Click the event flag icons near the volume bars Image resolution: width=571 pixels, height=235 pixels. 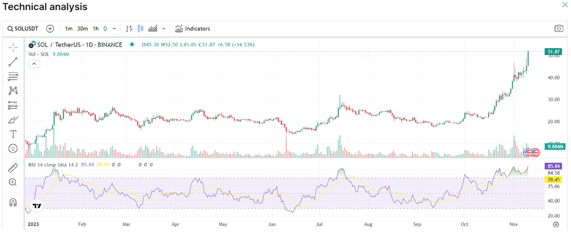click(x=531, y=152)
